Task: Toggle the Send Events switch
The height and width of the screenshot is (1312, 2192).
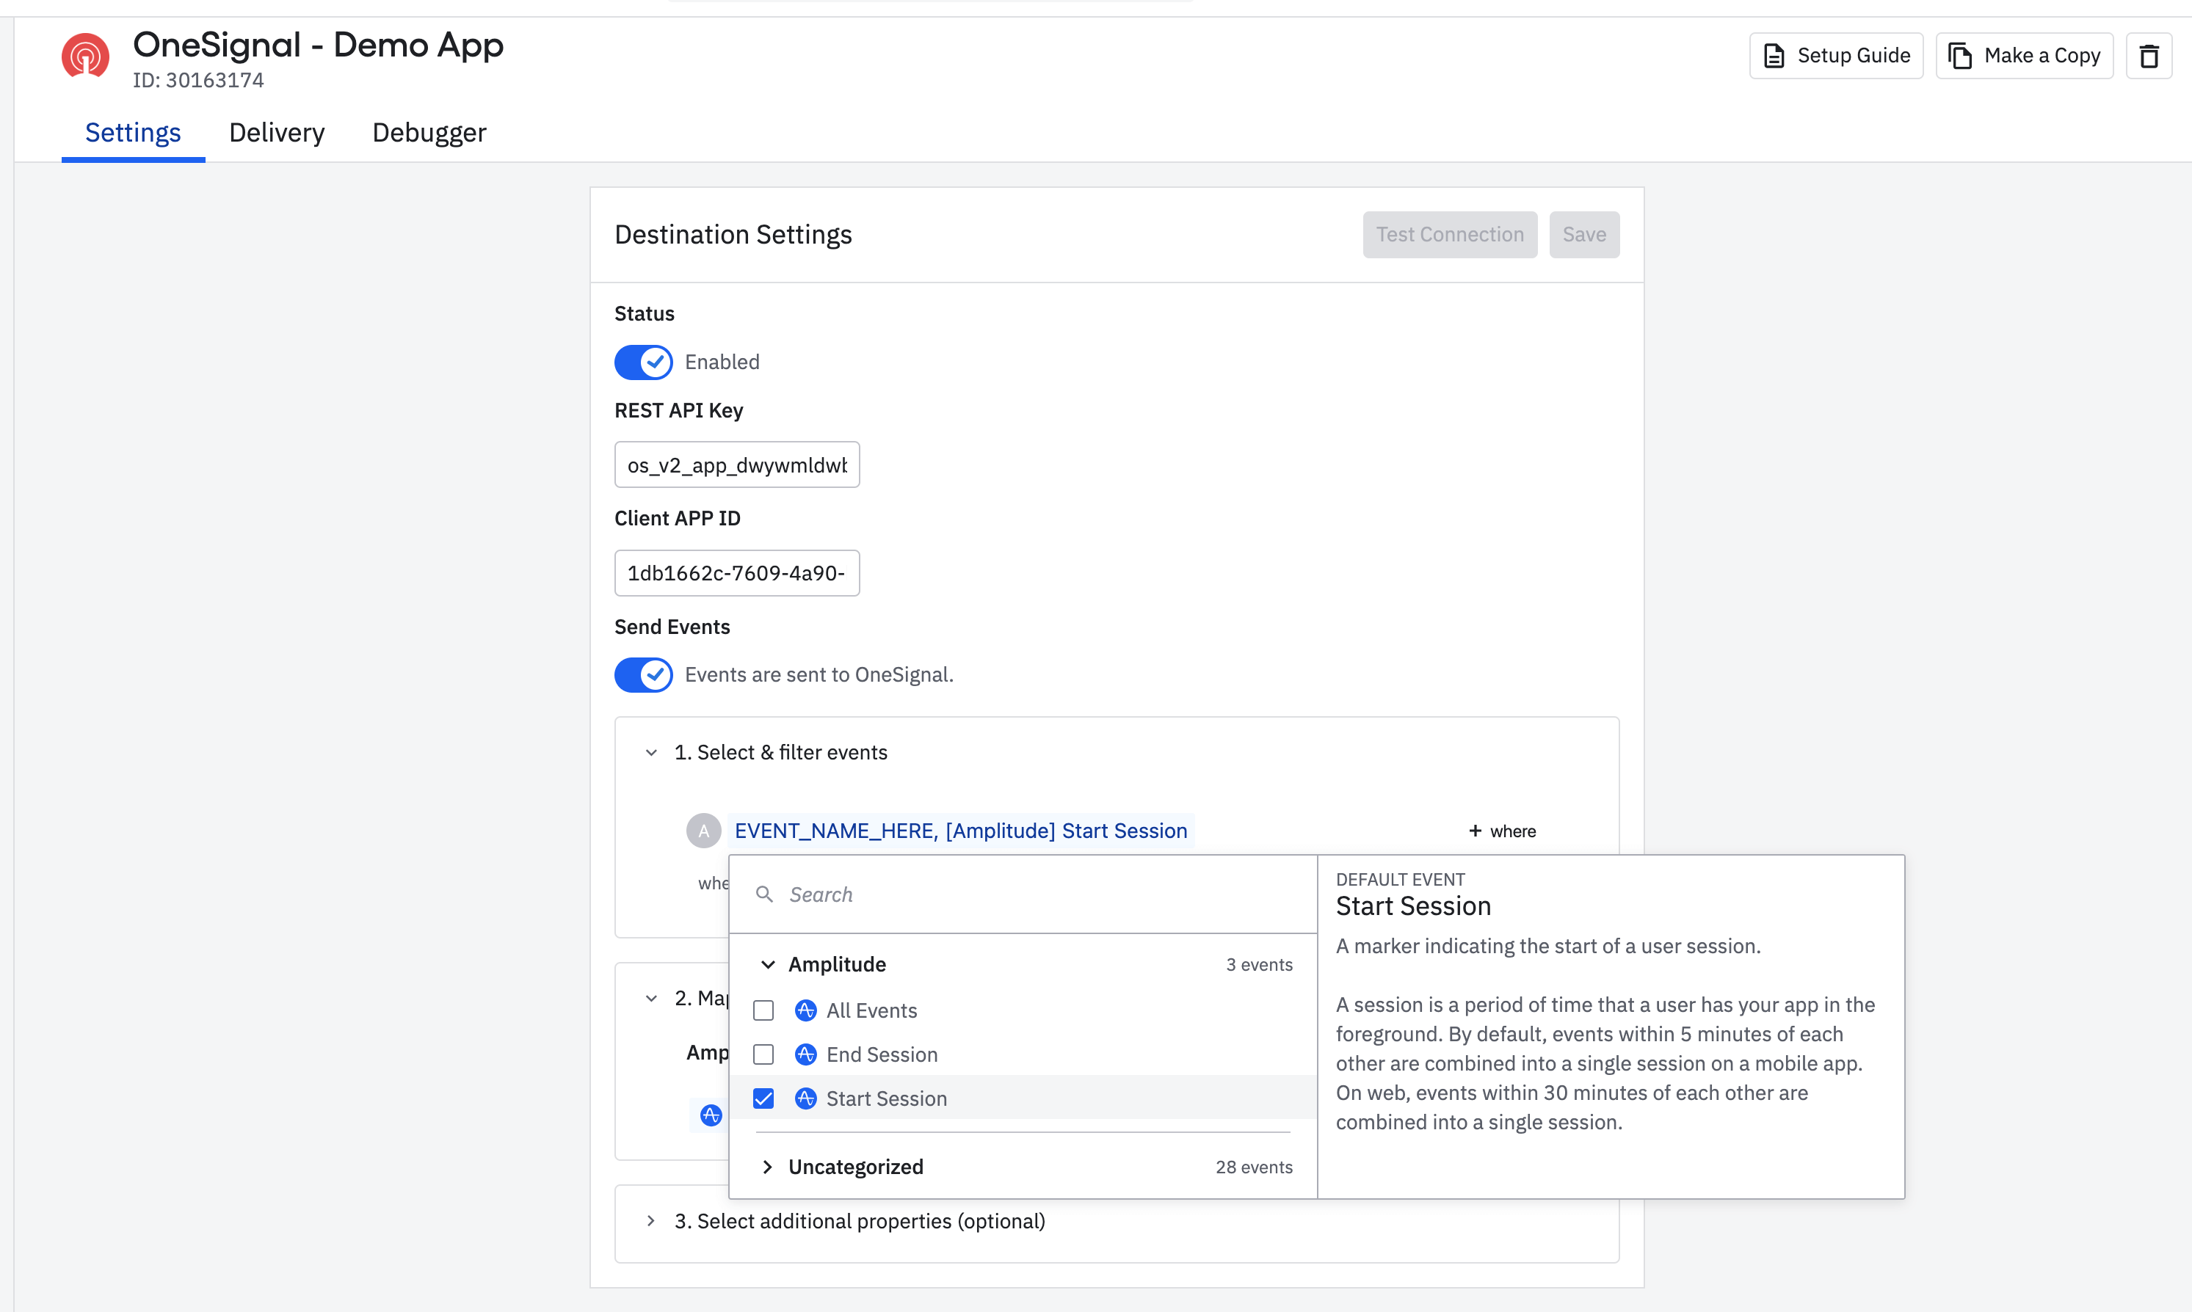Action: (643, 674)
